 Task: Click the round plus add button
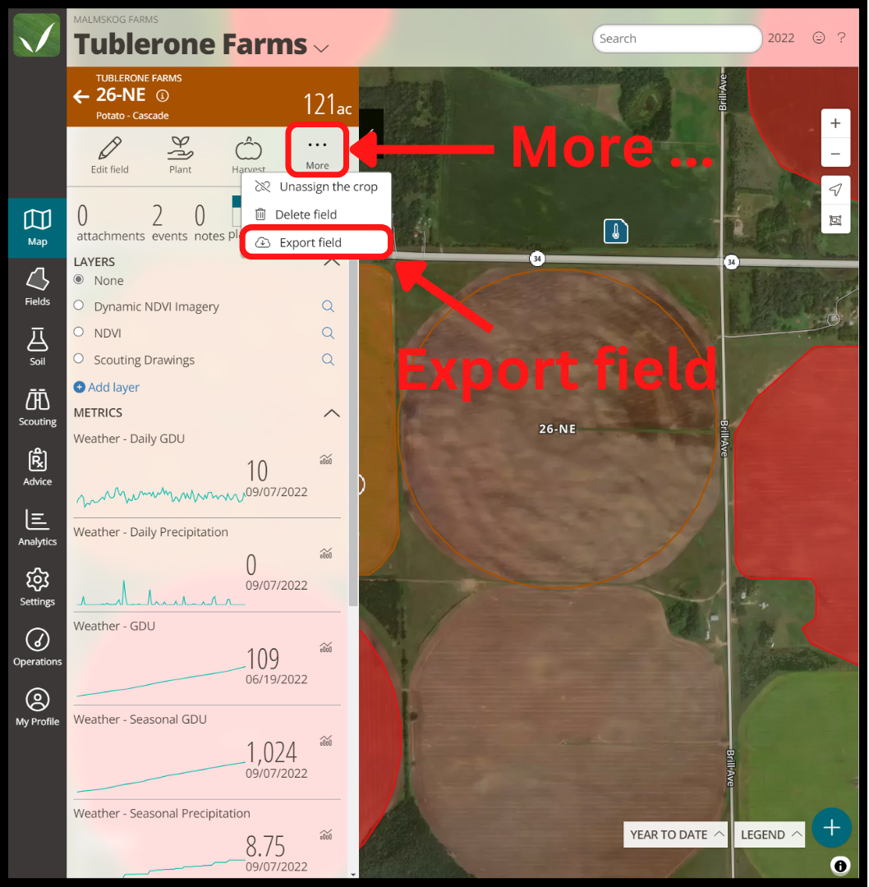[x=831, y=828]
